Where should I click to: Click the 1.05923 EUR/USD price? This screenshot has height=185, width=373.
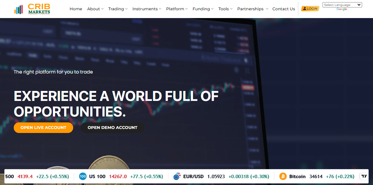[216, 176]
